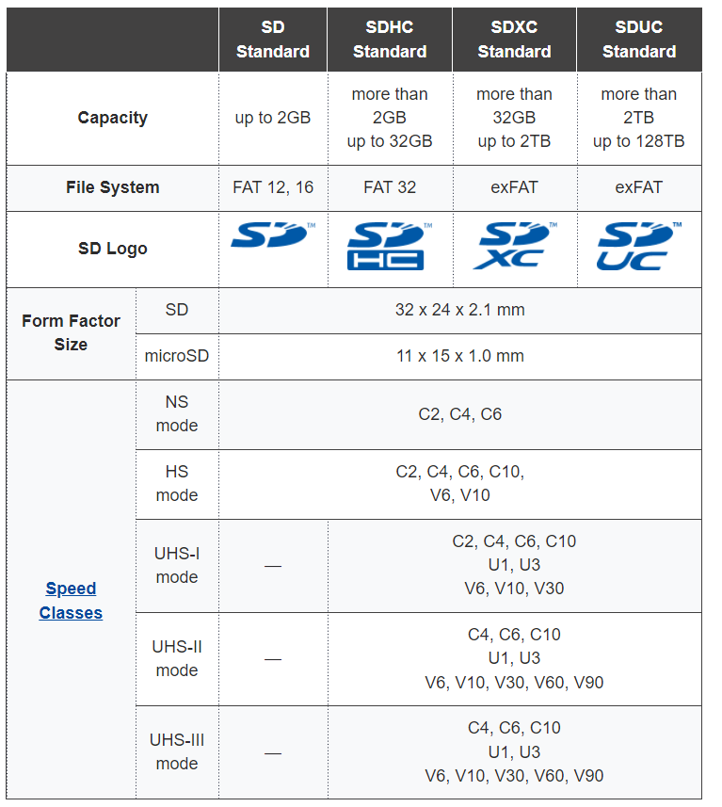Click the FAT 32 file system cell
Viewport: 722px width, 807px height.
(390, 187)
